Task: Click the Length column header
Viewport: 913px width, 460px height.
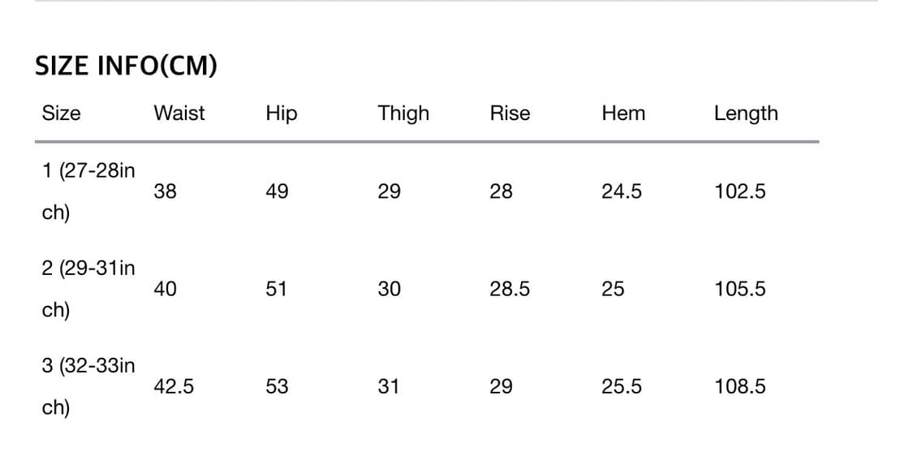Action: (746, 113)
